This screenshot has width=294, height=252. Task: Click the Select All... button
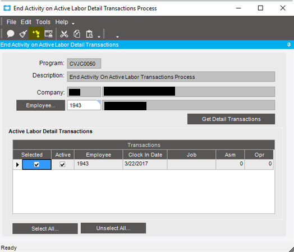pos(45,228)
